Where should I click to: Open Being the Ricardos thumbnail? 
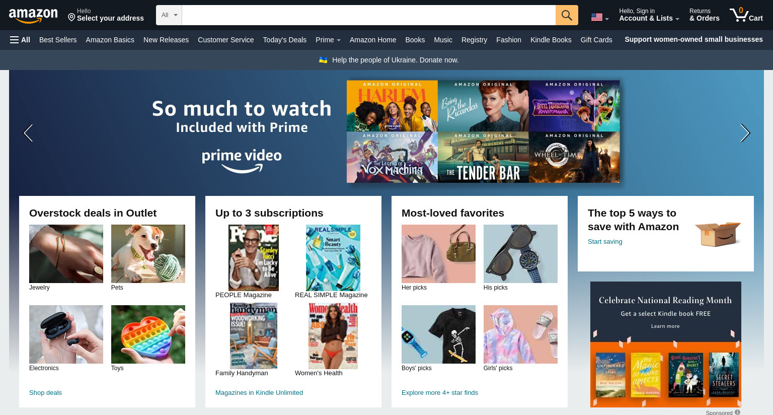[483, 106]
